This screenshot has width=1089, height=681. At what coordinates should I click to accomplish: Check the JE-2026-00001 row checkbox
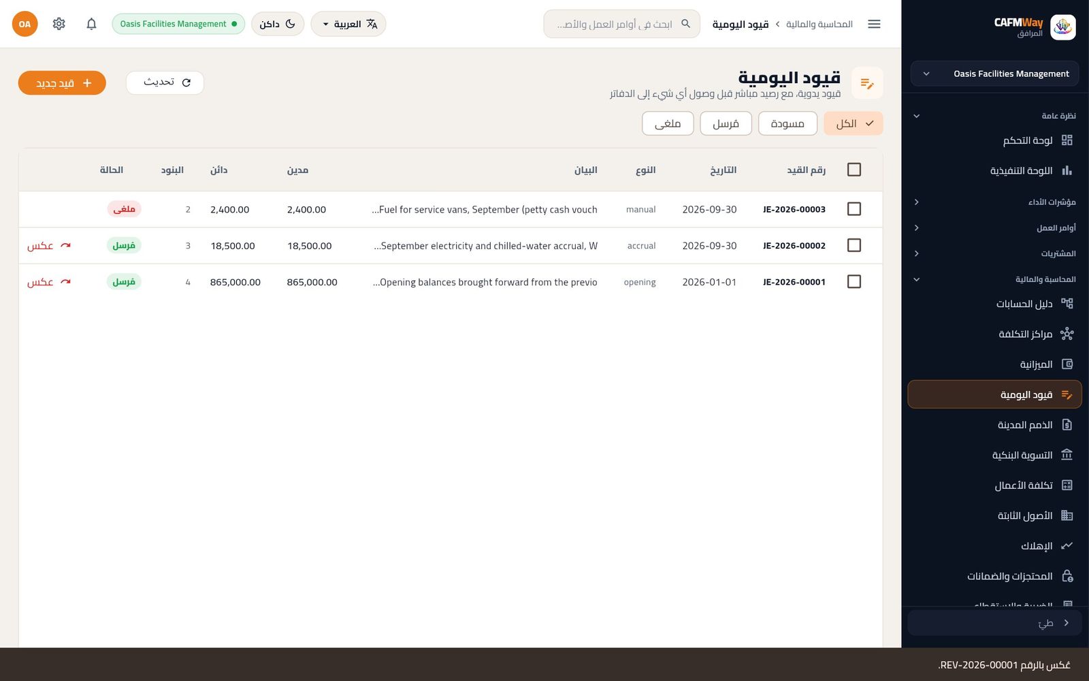pos(854,281)
